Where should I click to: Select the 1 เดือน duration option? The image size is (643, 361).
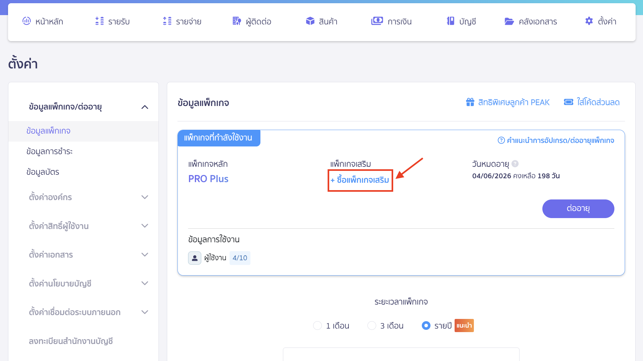click(317, 325)
